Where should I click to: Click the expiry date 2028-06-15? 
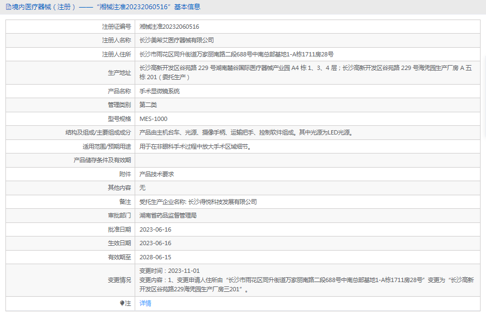(x=155, y=257)
